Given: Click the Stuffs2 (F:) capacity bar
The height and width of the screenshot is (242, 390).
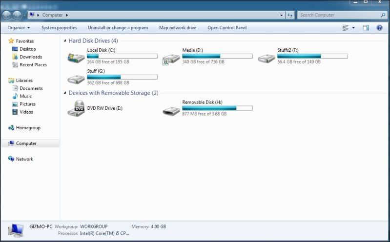Looking at the screenshot, I should point(312,56).
